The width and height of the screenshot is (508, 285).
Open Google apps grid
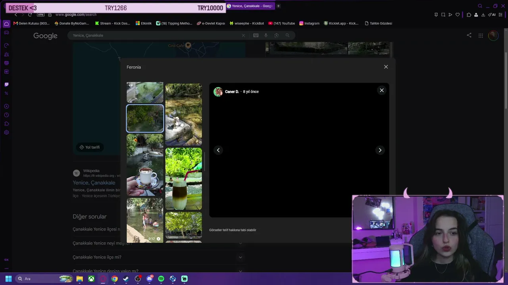coord(481,36)
